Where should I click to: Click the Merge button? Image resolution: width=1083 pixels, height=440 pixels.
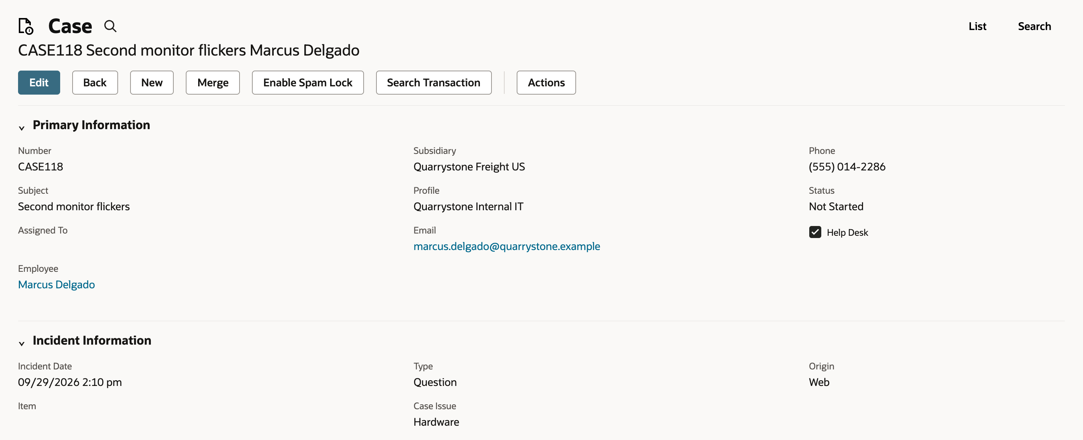213,83
